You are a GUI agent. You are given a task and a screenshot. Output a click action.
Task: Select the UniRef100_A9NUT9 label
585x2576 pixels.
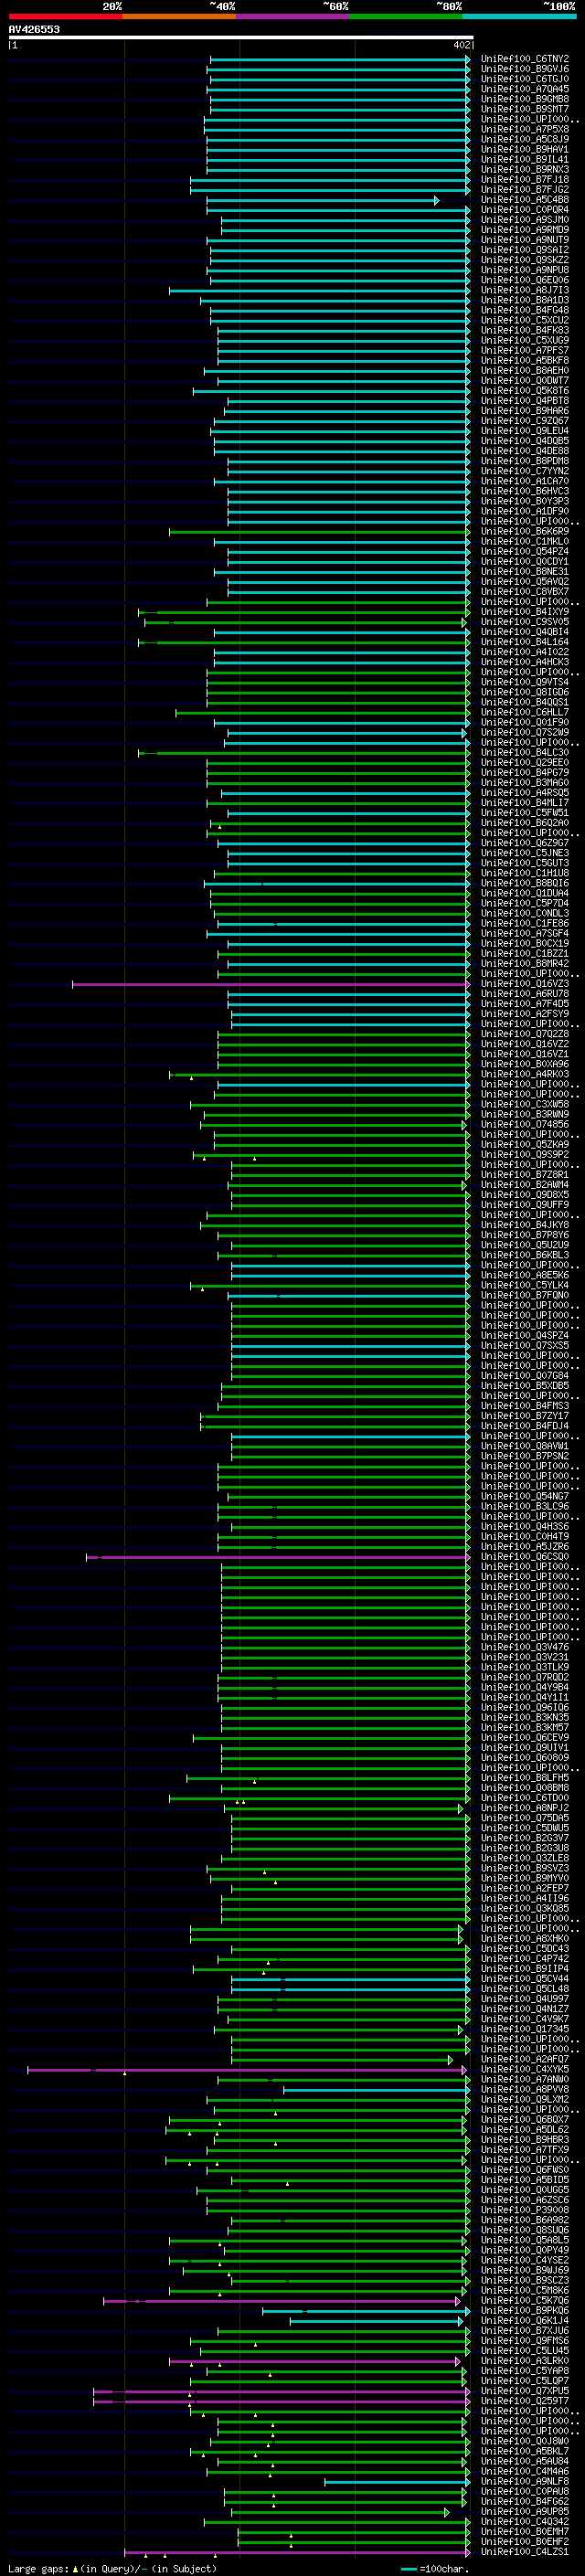click(525, 240)
